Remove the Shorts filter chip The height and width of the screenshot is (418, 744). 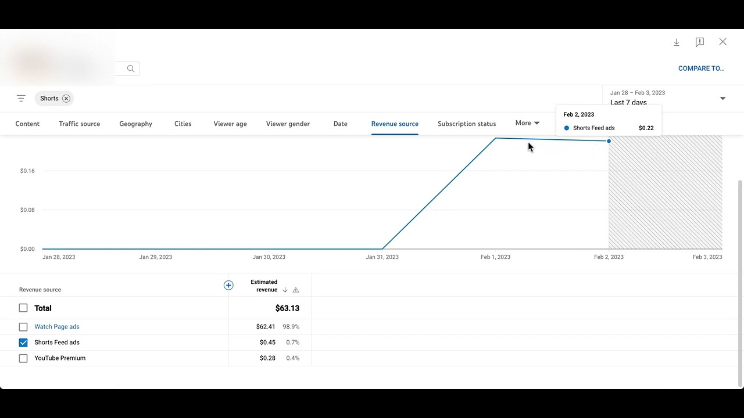pos(66,99)
